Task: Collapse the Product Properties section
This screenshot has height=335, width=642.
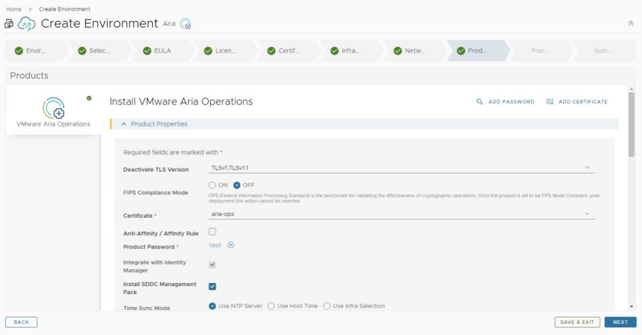Action: [124, 124]
